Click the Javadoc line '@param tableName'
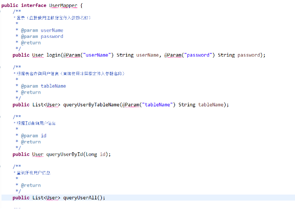This screenshot has height=209, width=295. 43,86
